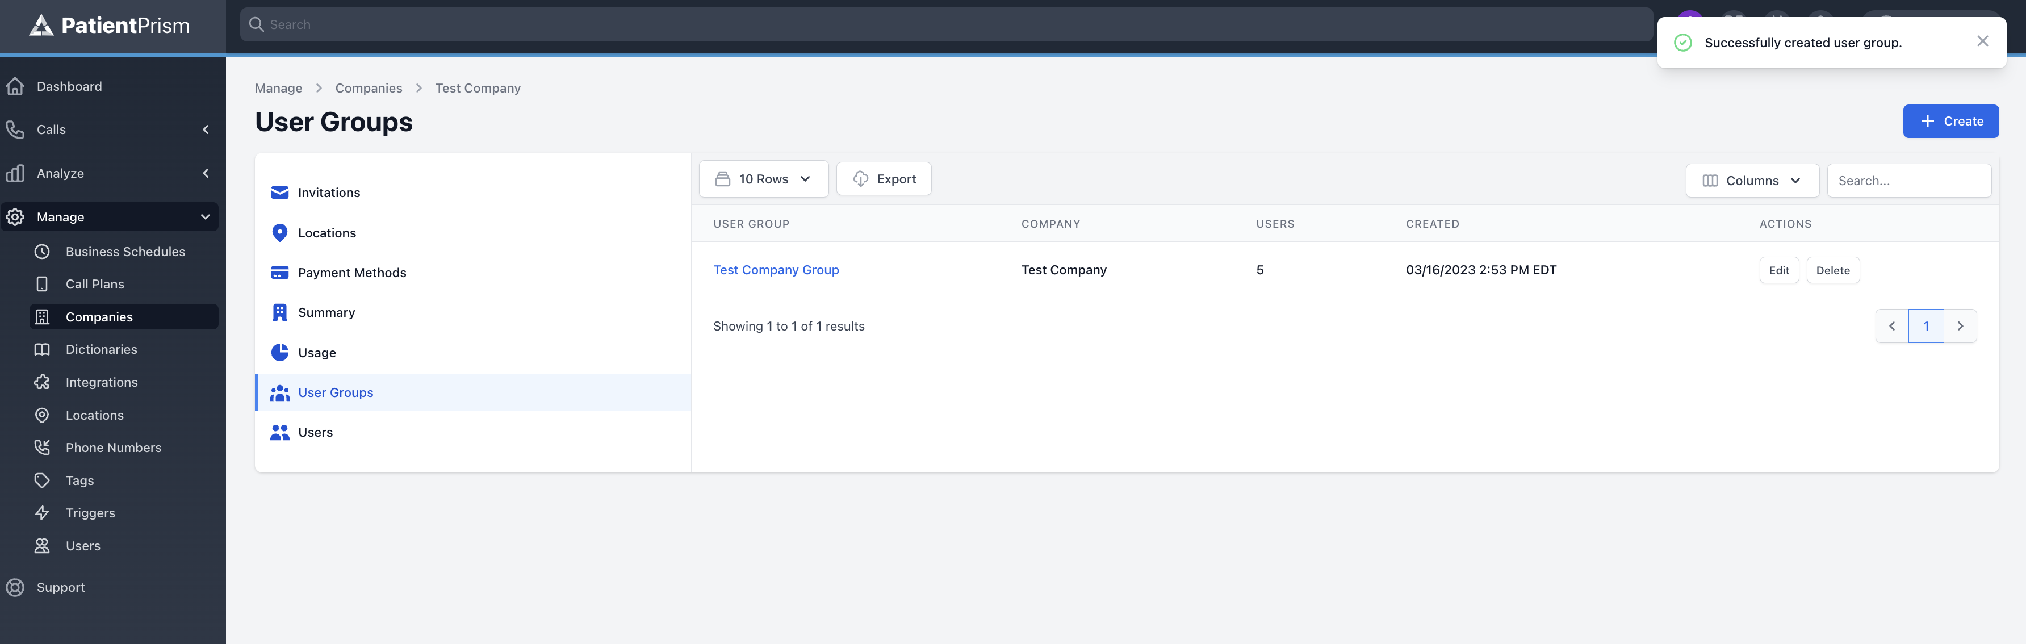Open the Columns dropdown
2026x644 pixels.
(x=1752, y=181)
